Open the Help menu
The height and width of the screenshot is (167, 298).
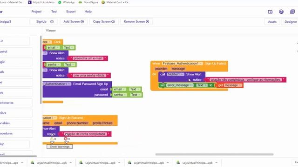point(88,12)
